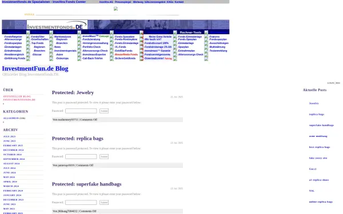Open Altersvorsorge-Check under Rechner-Tools

coord(190,54)
